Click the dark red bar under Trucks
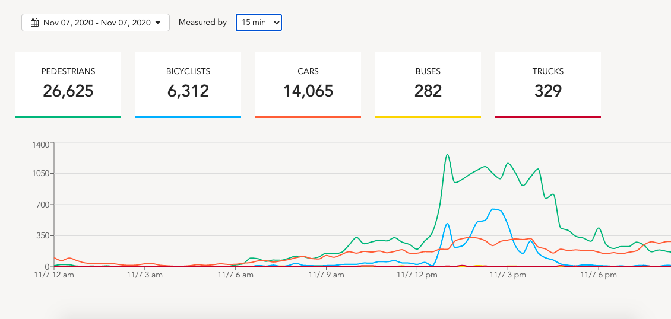671x319 pixels. (x=548, y=117)
